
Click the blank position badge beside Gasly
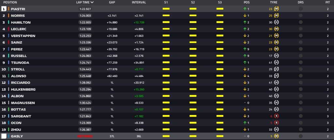click(x=4, y=136)
